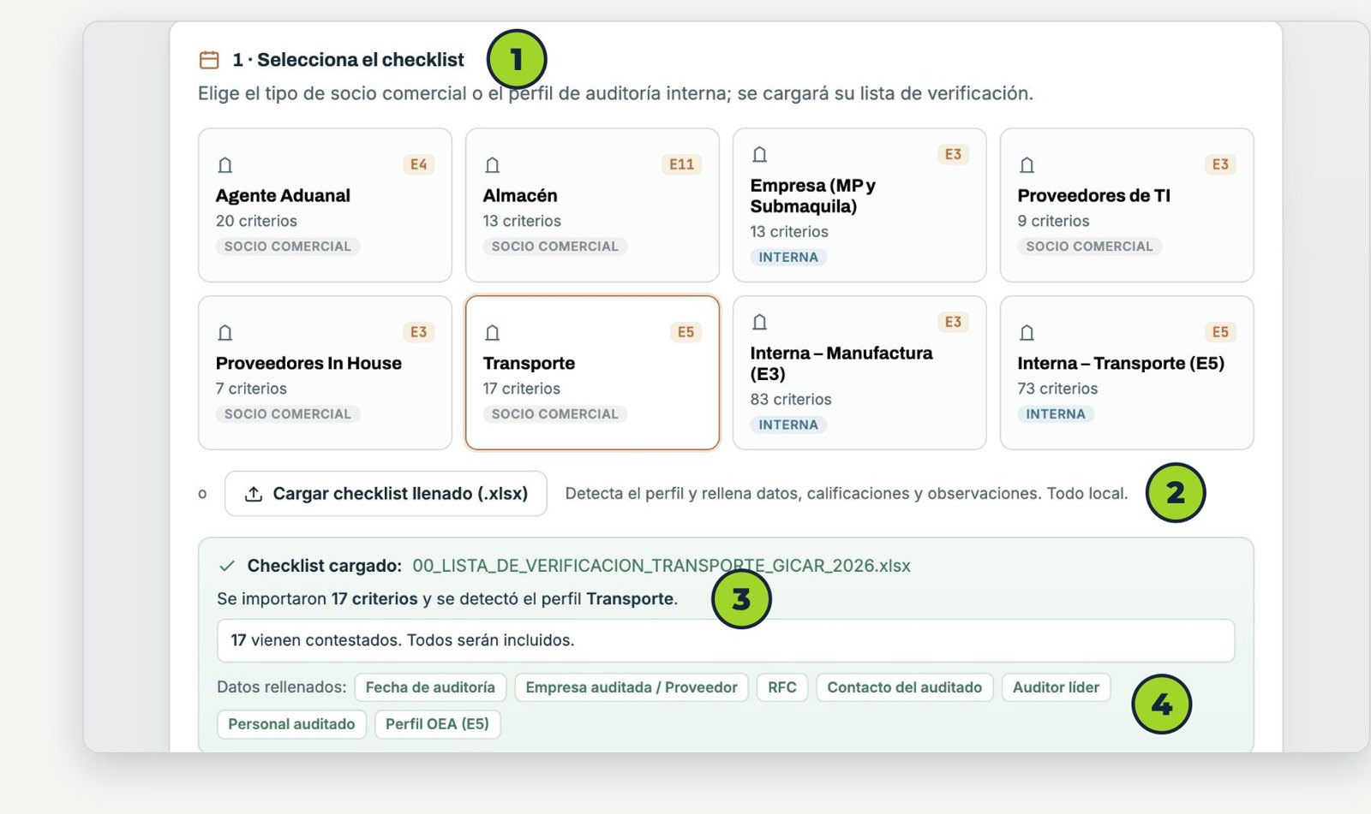Click the "7 criterios" count text

(251, 389)
